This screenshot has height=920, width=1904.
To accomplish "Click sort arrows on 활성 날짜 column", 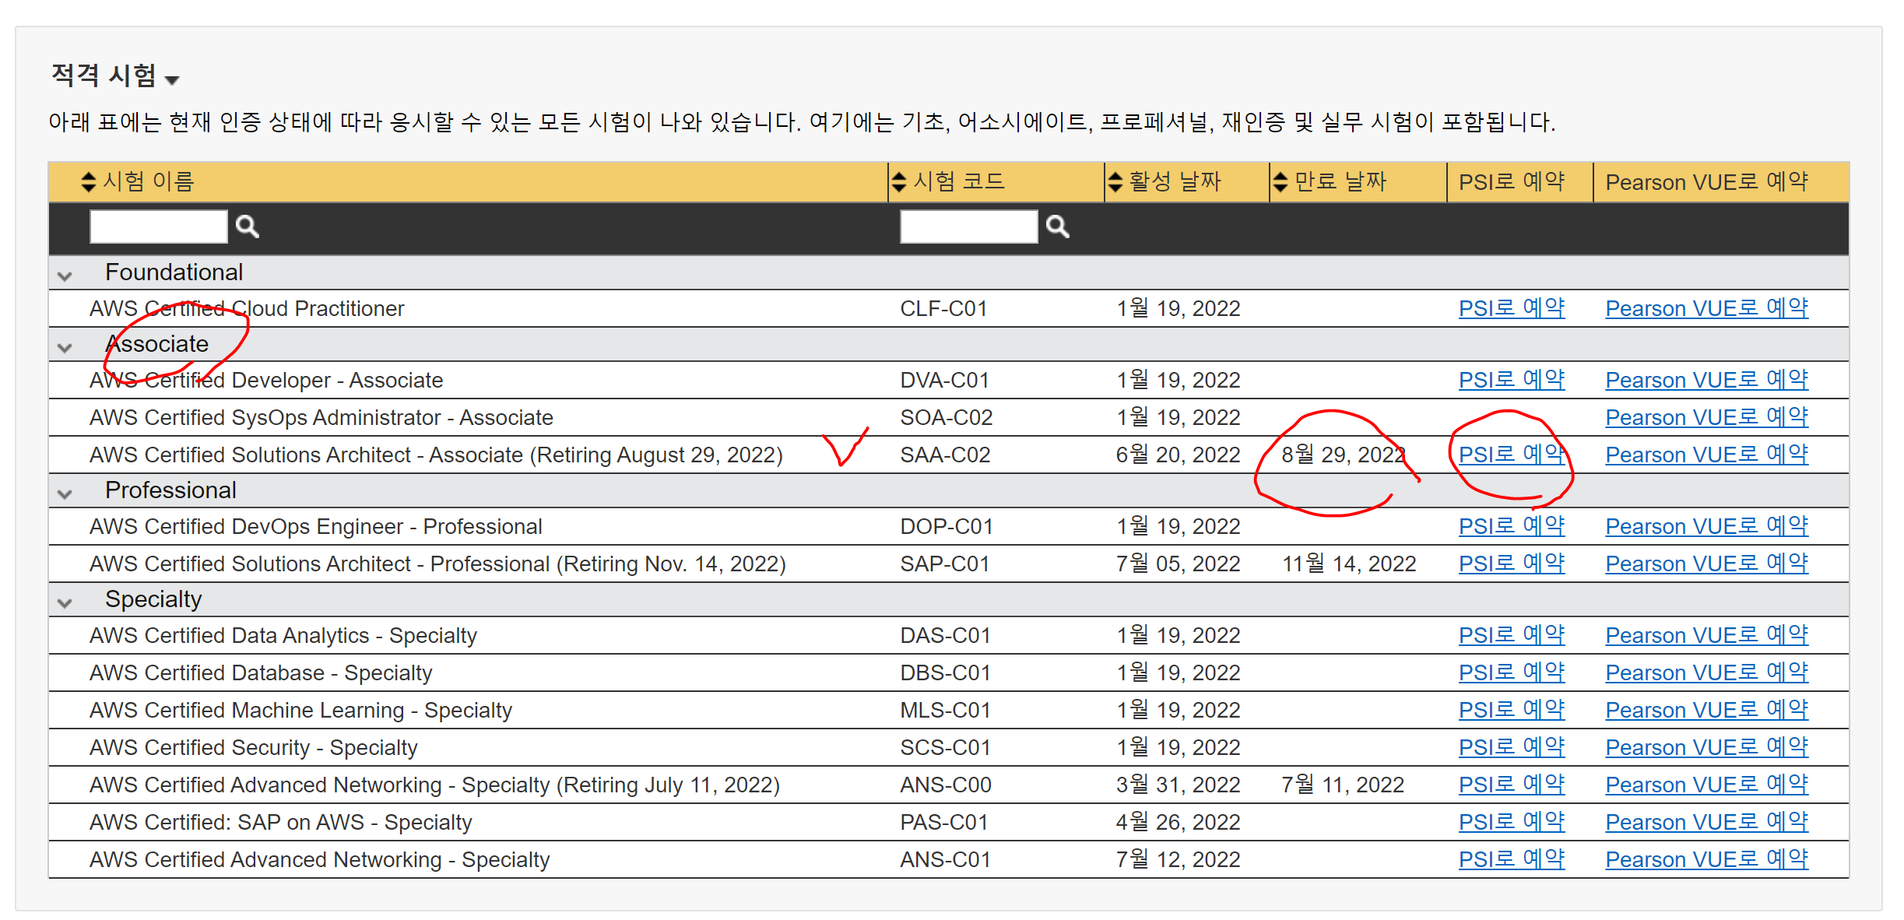I will coord(1115,182).
